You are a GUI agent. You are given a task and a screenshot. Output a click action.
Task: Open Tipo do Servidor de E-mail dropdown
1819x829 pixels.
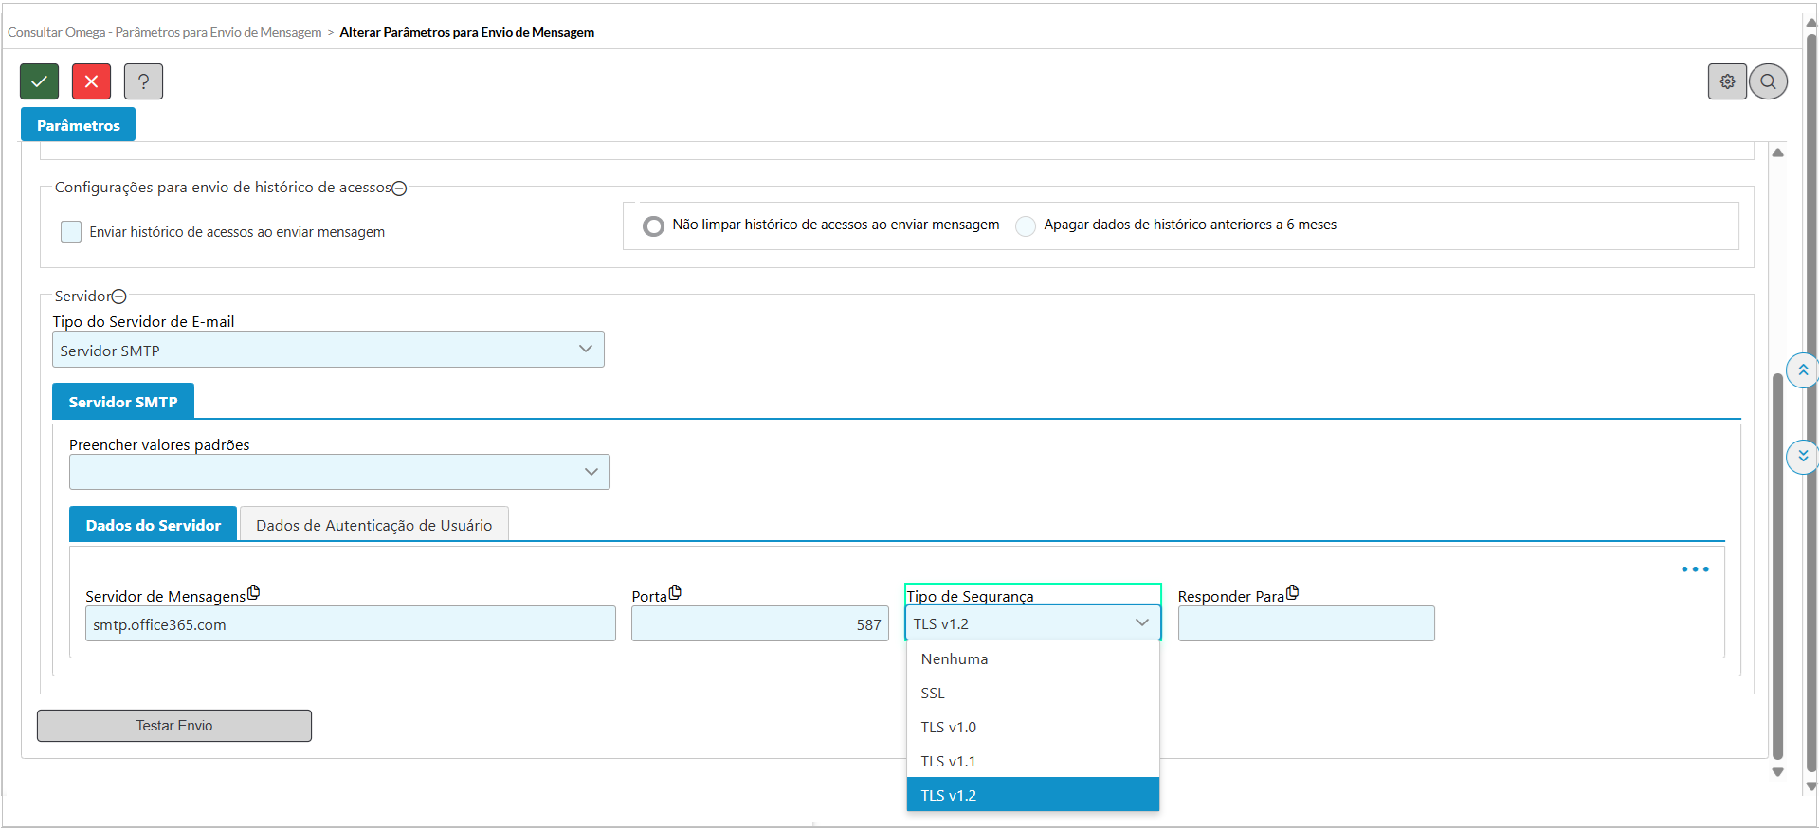pyautogui.click(x=328, y=350)
